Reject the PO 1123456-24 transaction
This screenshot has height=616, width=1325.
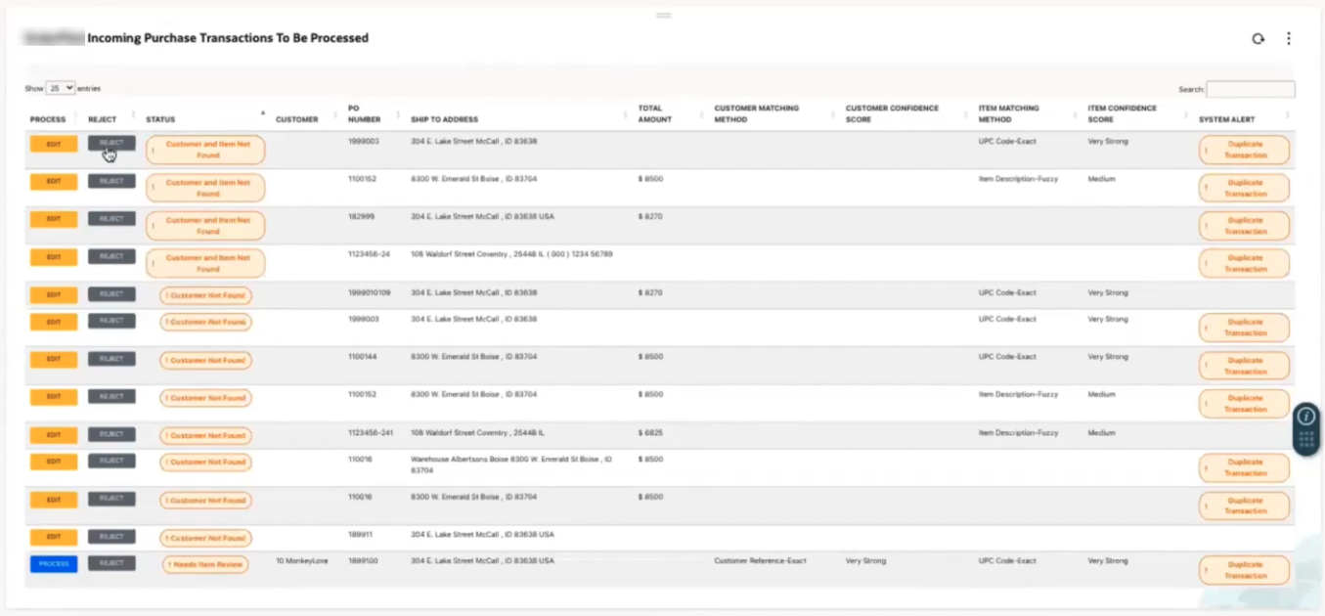(x=111, y=256)
